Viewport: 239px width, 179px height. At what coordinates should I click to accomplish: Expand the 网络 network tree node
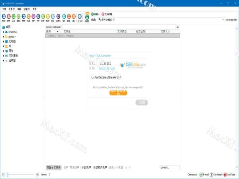point(4,51)
